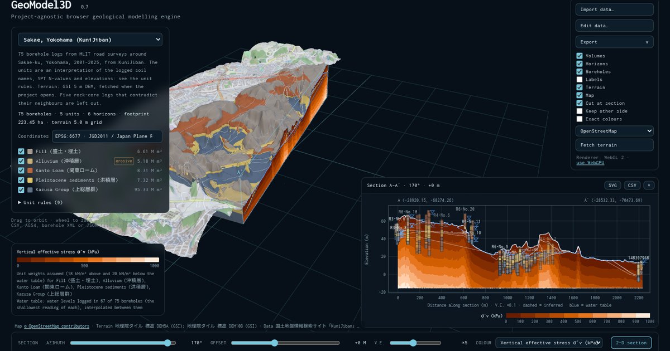Open the Export dropdown menu
This screenshot has width=670, height=351.
pos(614,42)
